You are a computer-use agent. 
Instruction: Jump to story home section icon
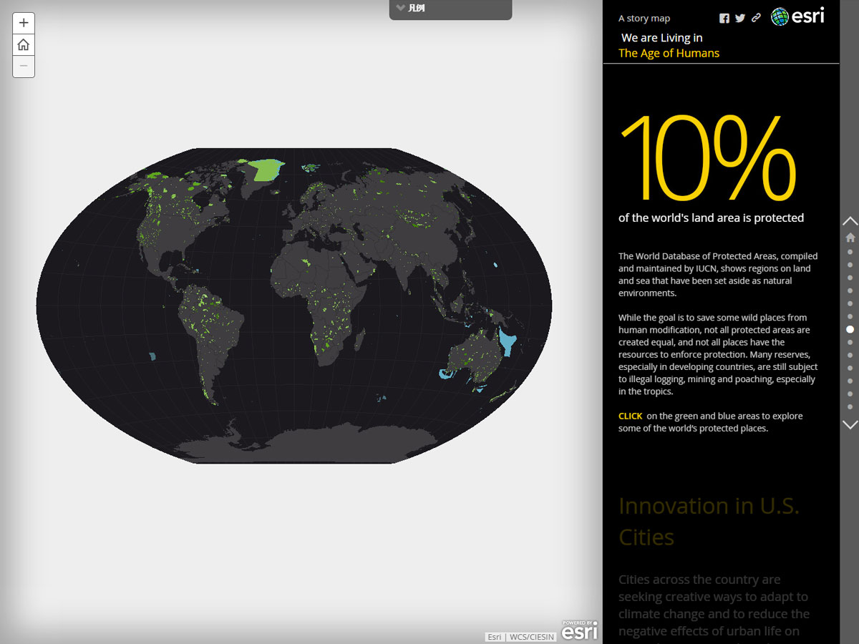coord(850,238)
